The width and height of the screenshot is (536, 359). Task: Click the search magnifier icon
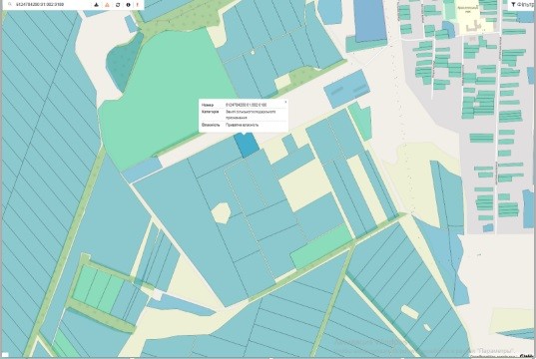click(10, 4)
